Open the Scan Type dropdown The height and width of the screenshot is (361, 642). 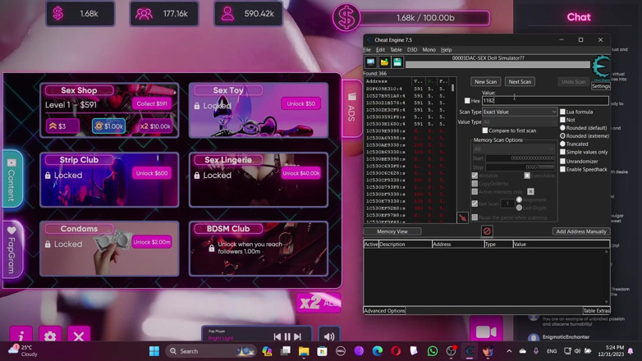click(520, 112)
